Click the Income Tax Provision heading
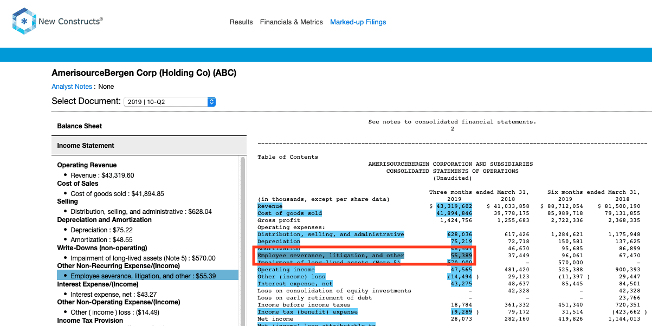Screen dimensions: 652x326 point(91,321)
